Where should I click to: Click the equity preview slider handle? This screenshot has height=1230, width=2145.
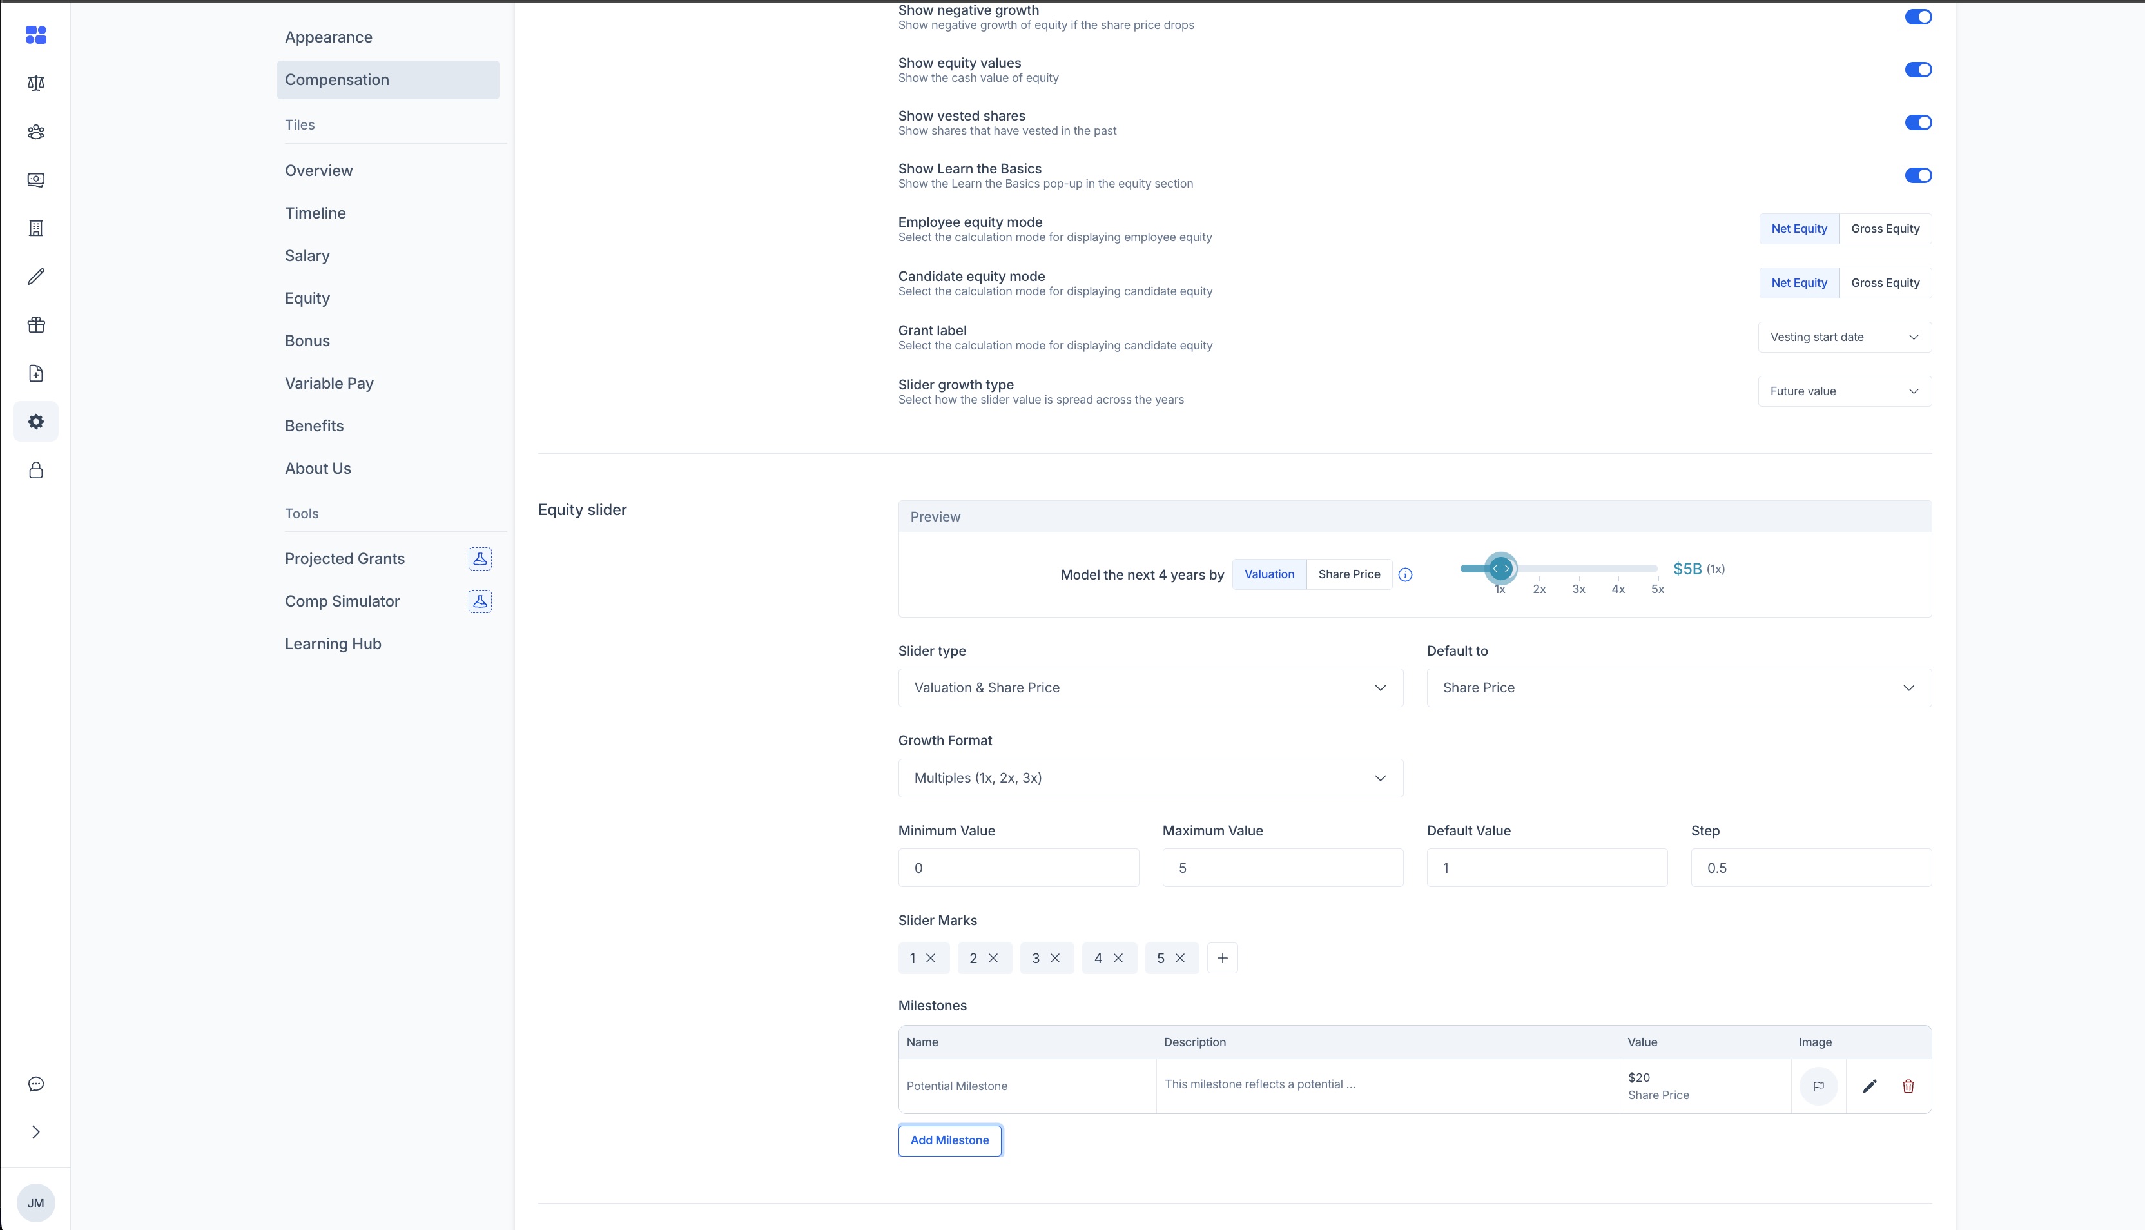click(x=1500, y=569)
